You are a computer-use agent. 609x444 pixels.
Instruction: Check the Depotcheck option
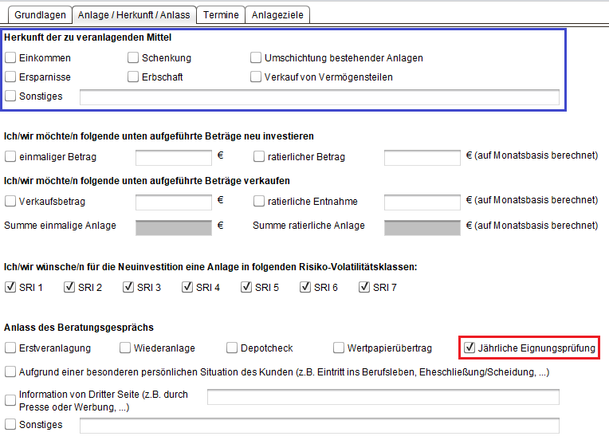click(x=232, y=348)
